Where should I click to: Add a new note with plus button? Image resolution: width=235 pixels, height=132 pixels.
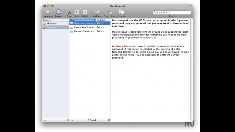(x=72, y=120)
